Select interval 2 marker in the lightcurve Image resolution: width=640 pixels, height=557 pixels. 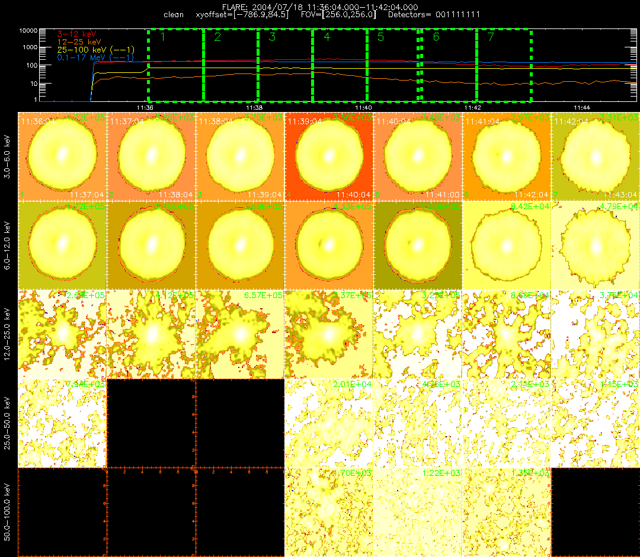click(x=217, y=37)
